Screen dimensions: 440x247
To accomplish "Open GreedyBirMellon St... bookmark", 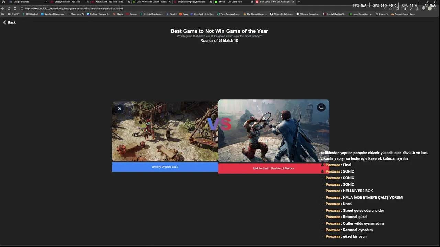I will [x=334, y=14].
